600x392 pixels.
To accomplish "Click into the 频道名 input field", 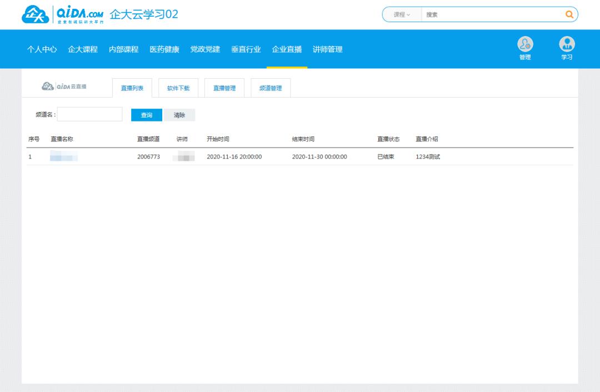I will 90,114.
